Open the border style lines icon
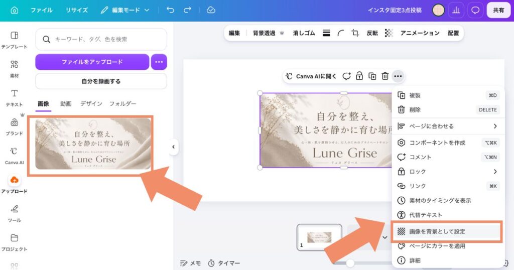Image resolution: width=514 pixels, height=270 pixels. click(x=326, y=33)
